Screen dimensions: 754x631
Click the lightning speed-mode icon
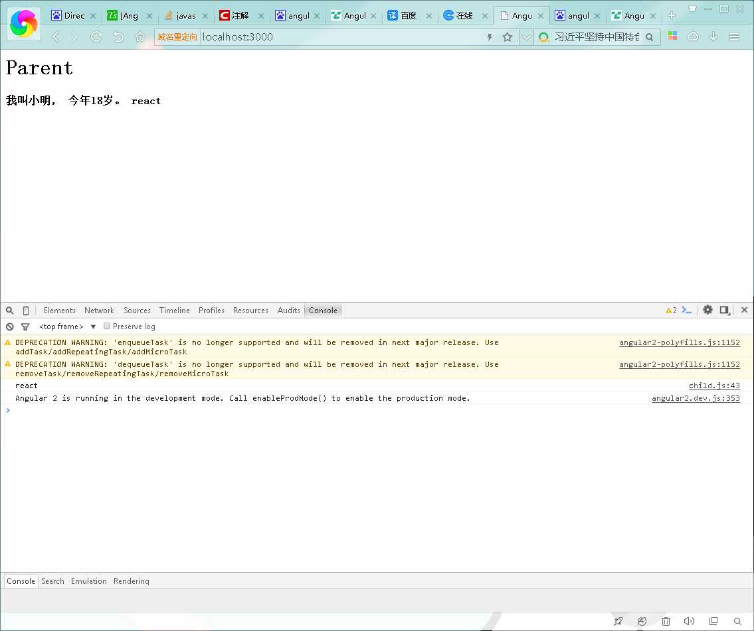click(490, 37)
